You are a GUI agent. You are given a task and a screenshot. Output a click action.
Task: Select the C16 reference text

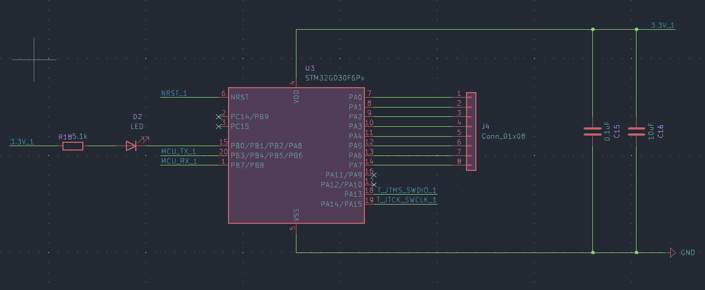pos(660,131)
